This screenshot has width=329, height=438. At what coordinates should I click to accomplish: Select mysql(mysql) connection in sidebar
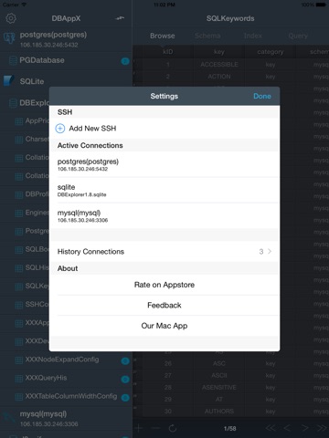pyautogui.click(x=66, y=418)
